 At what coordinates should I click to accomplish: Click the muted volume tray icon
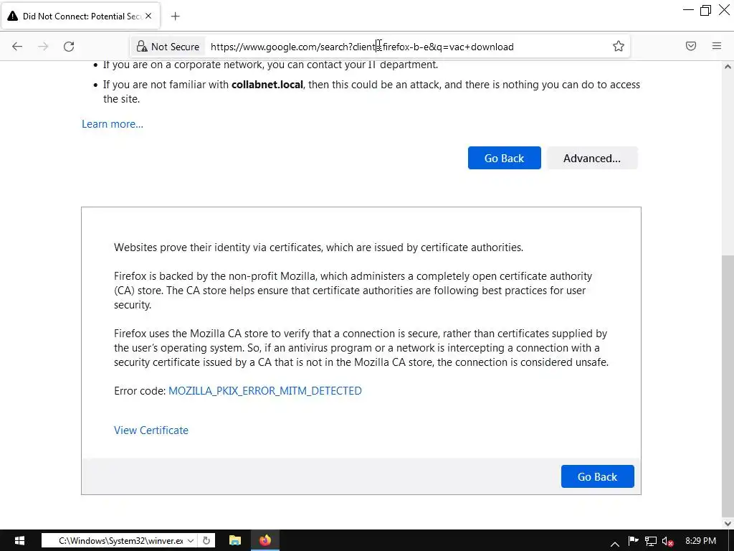tap(667, 541)
